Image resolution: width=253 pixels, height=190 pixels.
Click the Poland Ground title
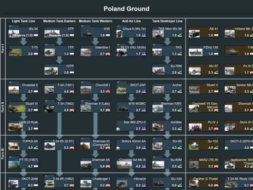(x=126, y=9)
